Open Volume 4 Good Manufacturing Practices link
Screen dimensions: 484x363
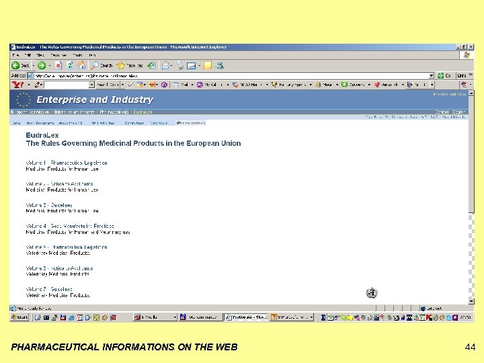70,226
